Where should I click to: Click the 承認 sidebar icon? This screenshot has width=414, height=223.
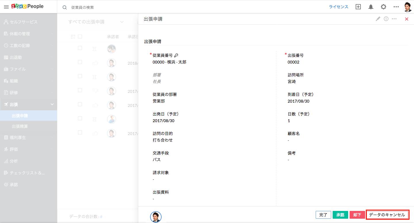click(6, 184)
